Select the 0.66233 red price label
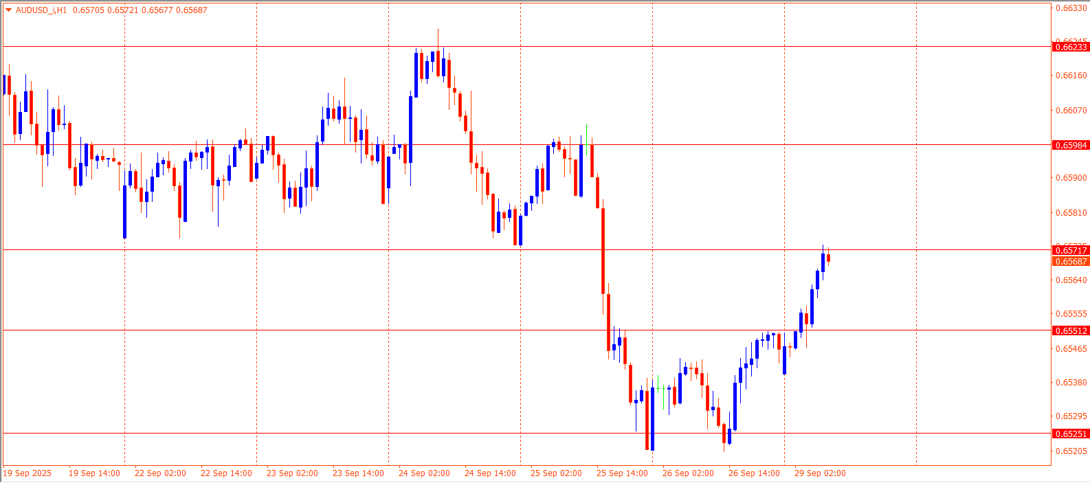 [x=1071, y=47]
